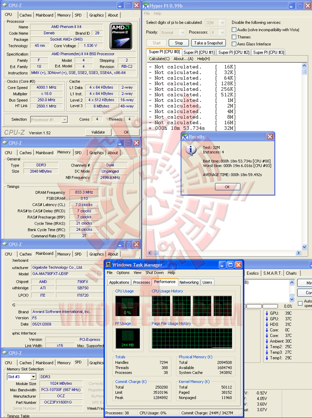
Task: Click the PF Usage 244 MB gauge
Action: [x=127, y=339]
